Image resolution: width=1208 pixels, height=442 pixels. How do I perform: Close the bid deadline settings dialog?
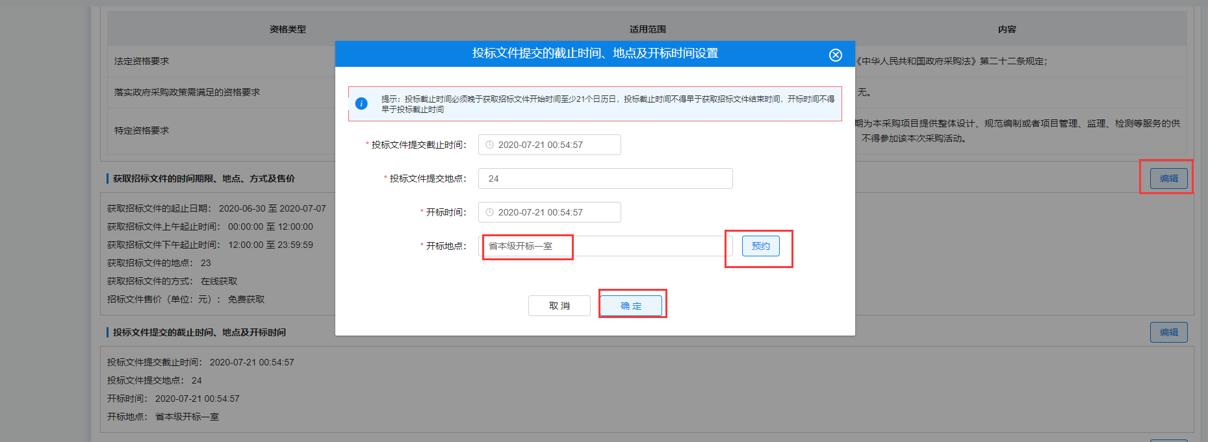[835, 55]
